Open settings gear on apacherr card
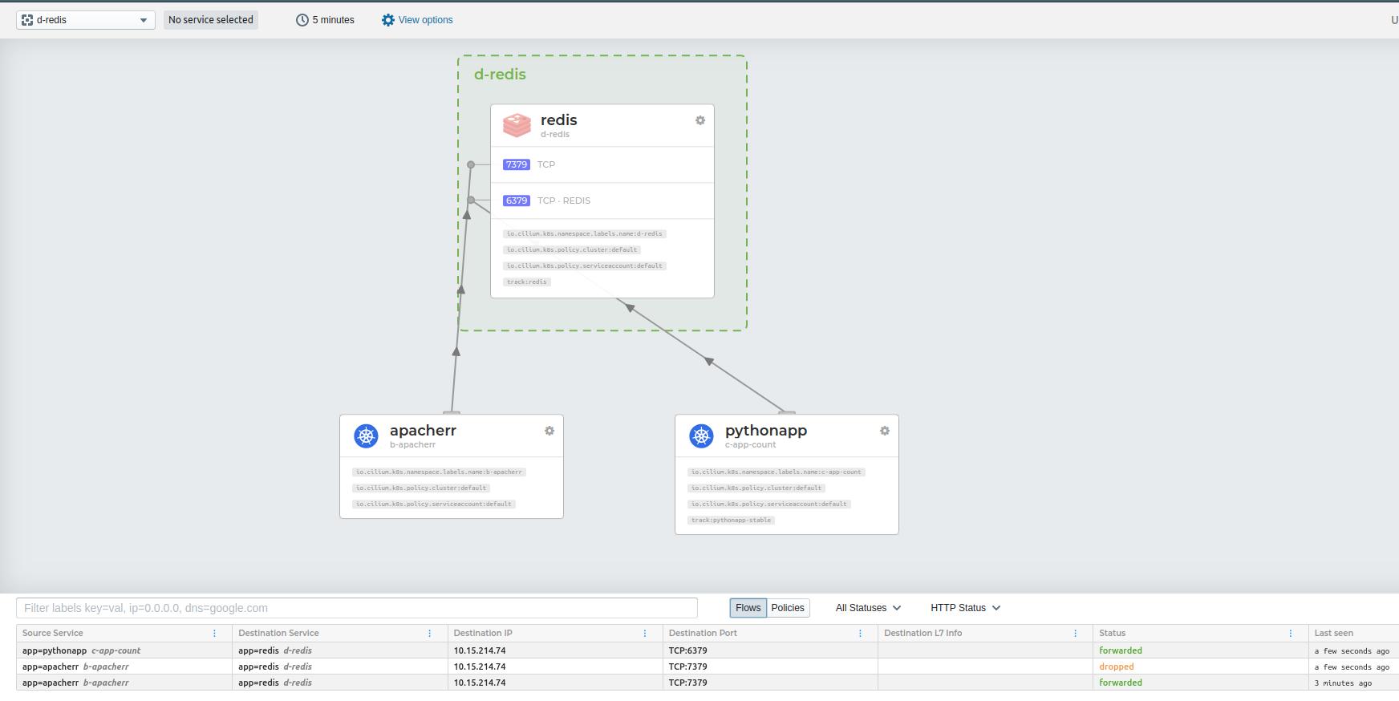 [x=549, y=431]
